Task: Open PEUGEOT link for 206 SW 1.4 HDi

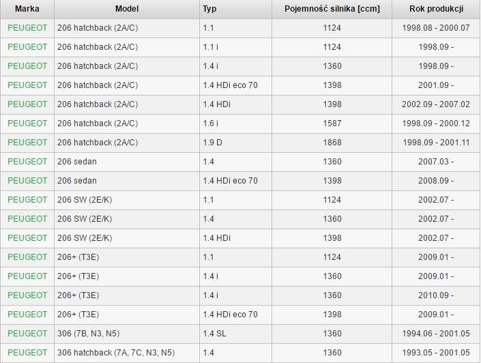Action: click(x=27, y=238)
